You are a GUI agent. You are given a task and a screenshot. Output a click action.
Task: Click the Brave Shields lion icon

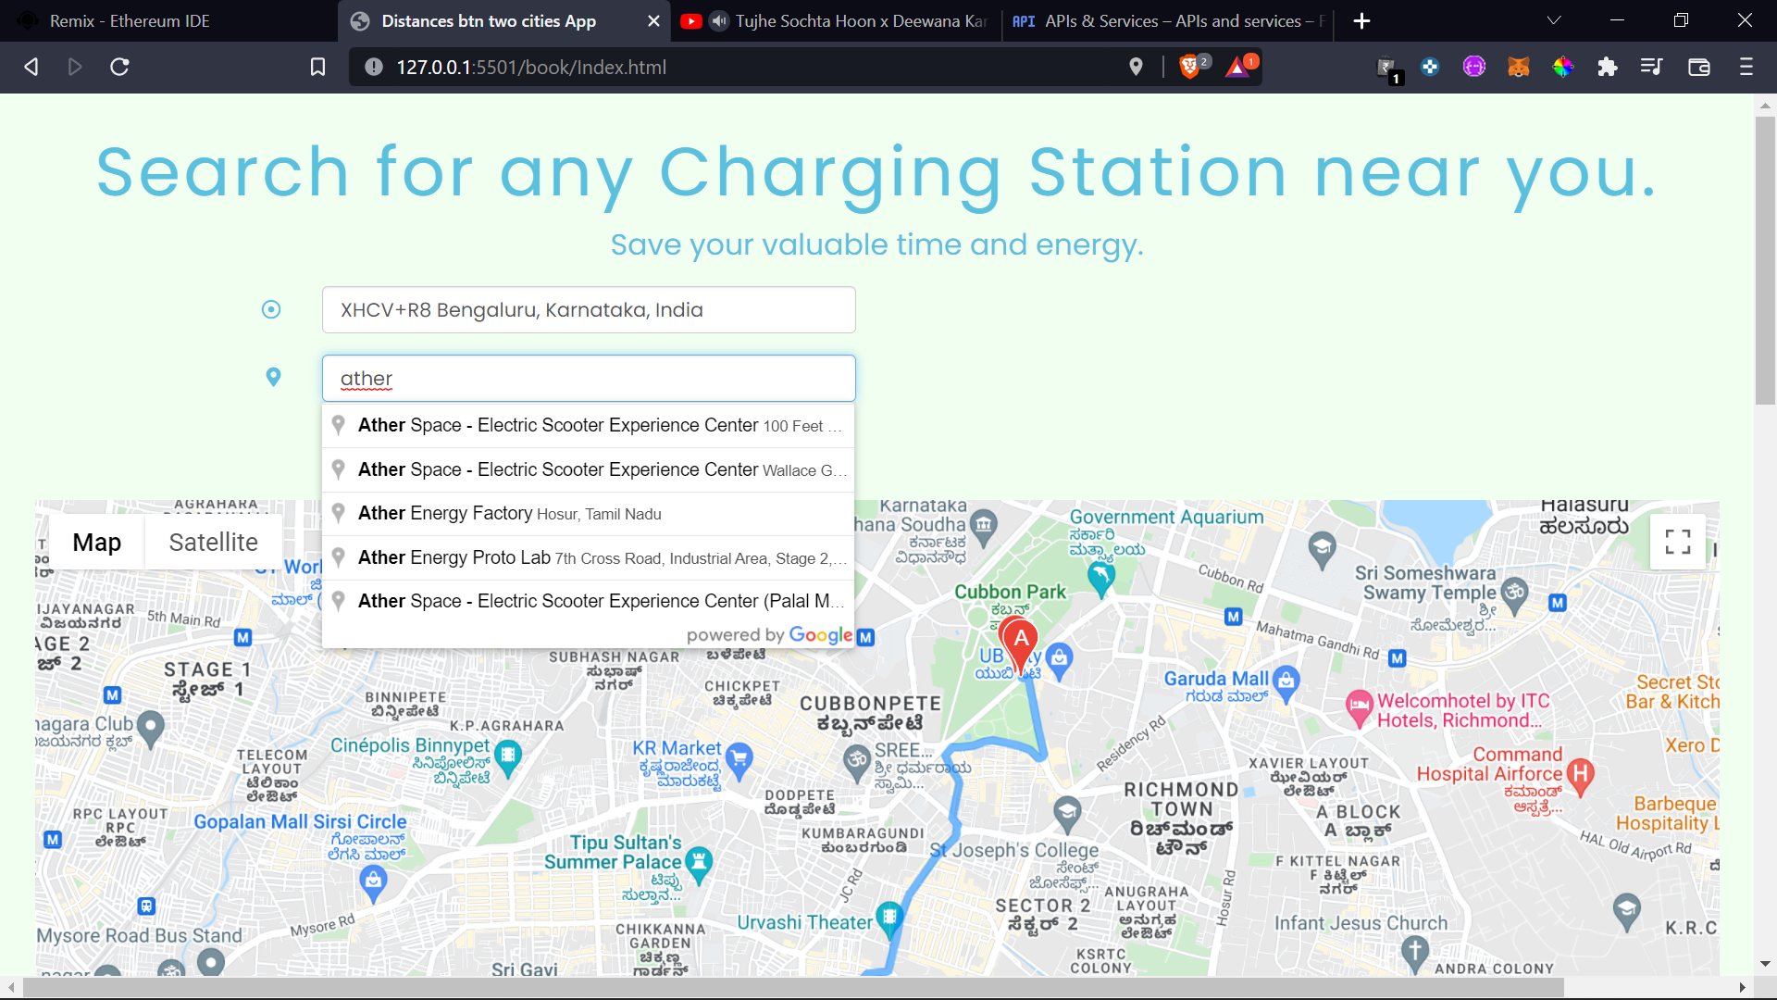point(1189,67)
